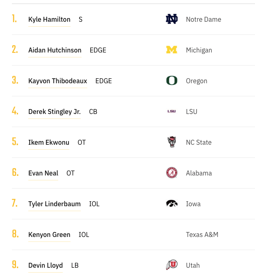This screenshot has width=255, height=280.
Task: Click the Kenyon Green player link
Action: [49, 235]
